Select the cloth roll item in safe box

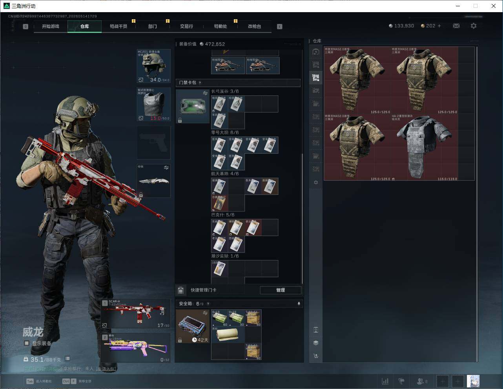228,334
